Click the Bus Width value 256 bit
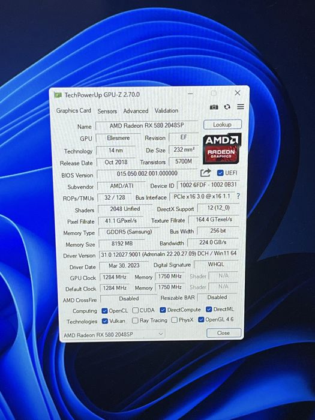This screenshot has width=315, height=420. [218, 230]
